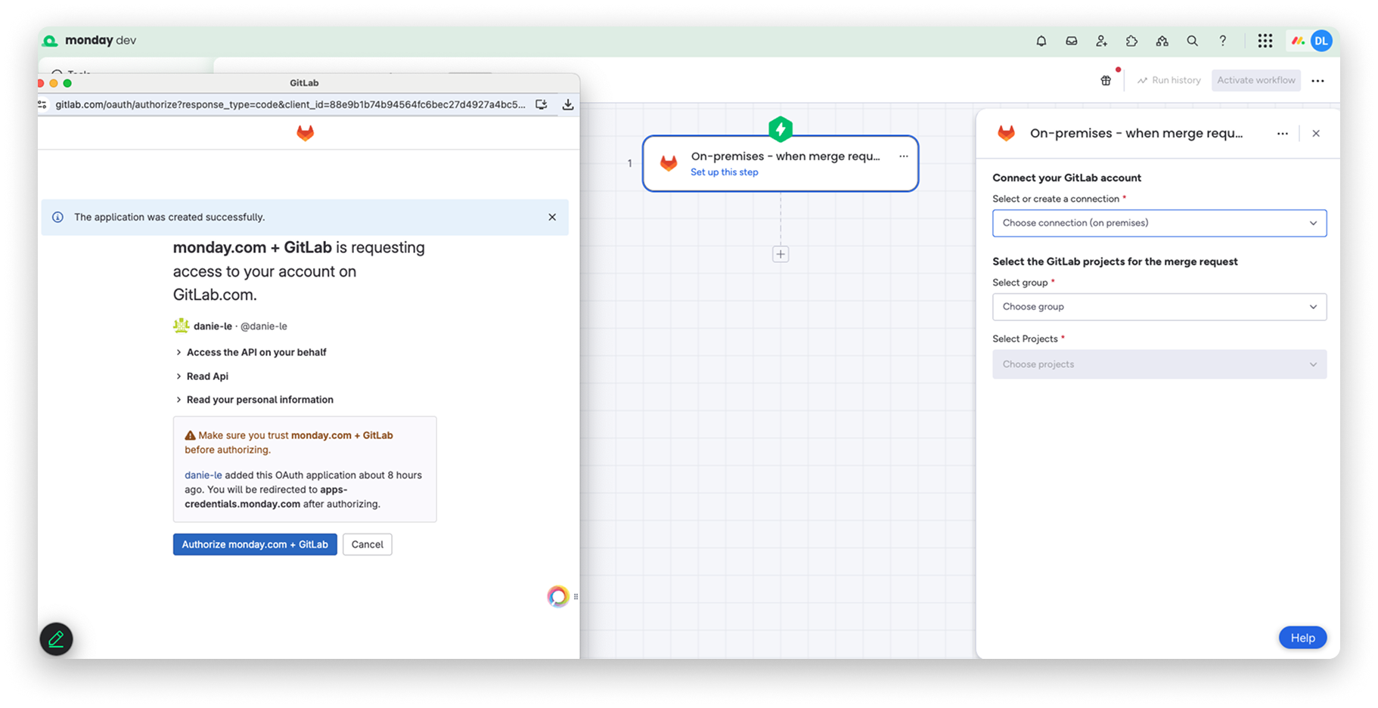The height and width of the screenshot is (708, 1378).
Task: Click the site settings icon left of URL
Action: (42, 104)
